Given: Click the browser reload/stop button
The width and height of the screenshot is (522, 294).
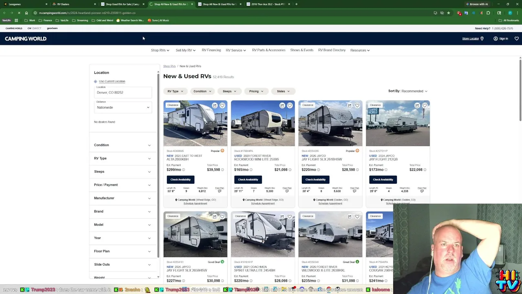Looking at the screenshot, I should (19, 13).
